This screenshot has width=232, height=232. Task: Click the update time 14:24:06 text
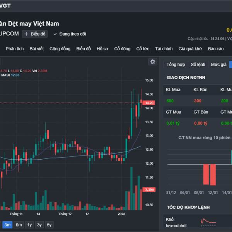click(x=217, y=39)
